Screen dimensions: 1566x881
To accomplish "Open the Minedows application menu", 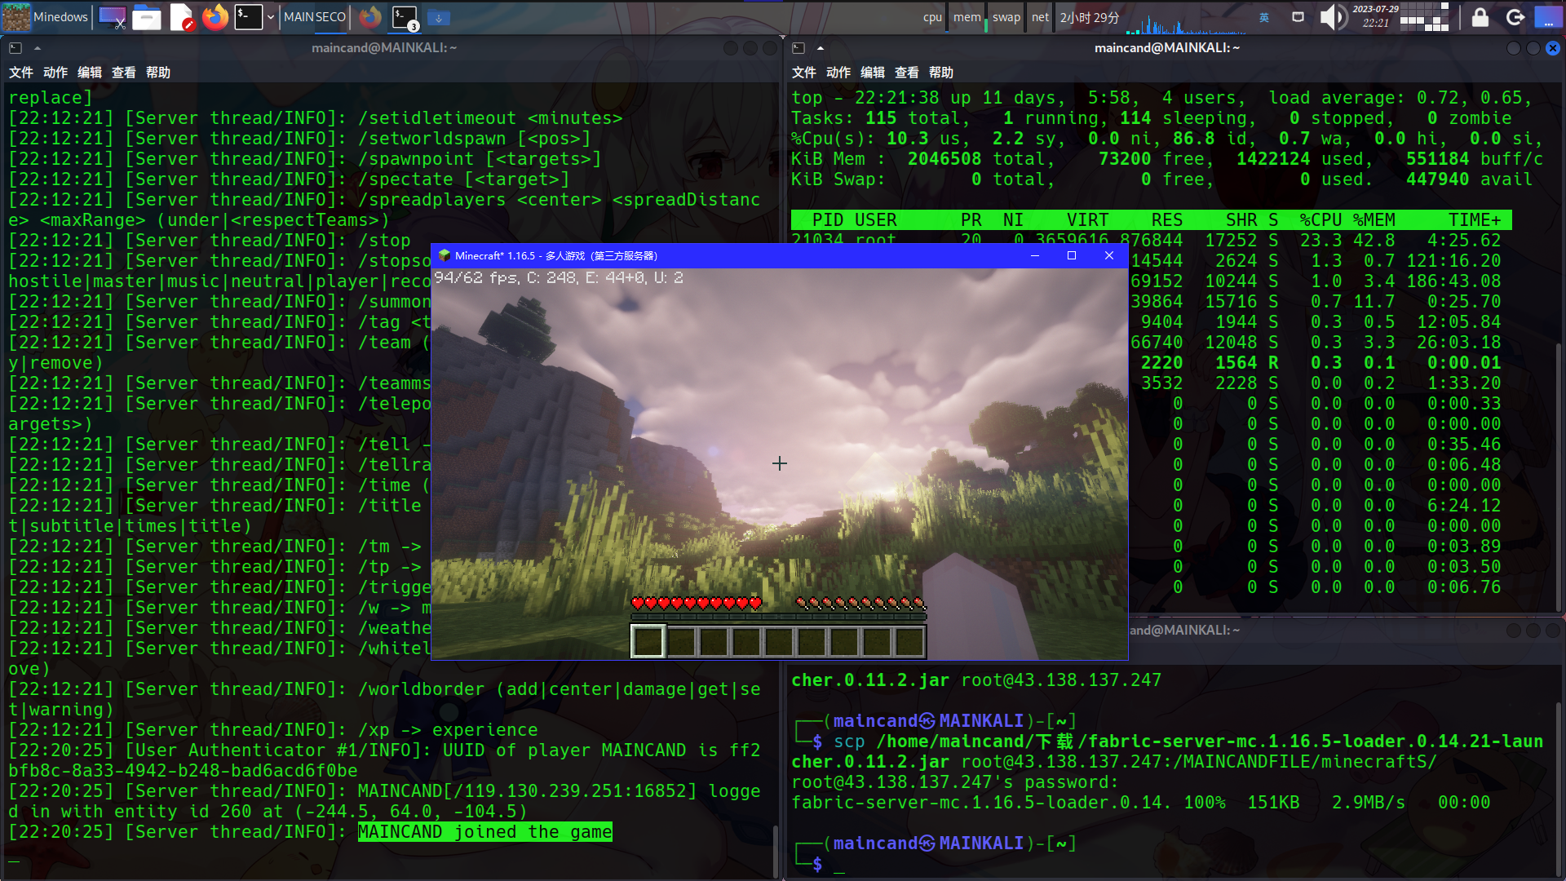I will pyautogui.click(x=45, y=16).
